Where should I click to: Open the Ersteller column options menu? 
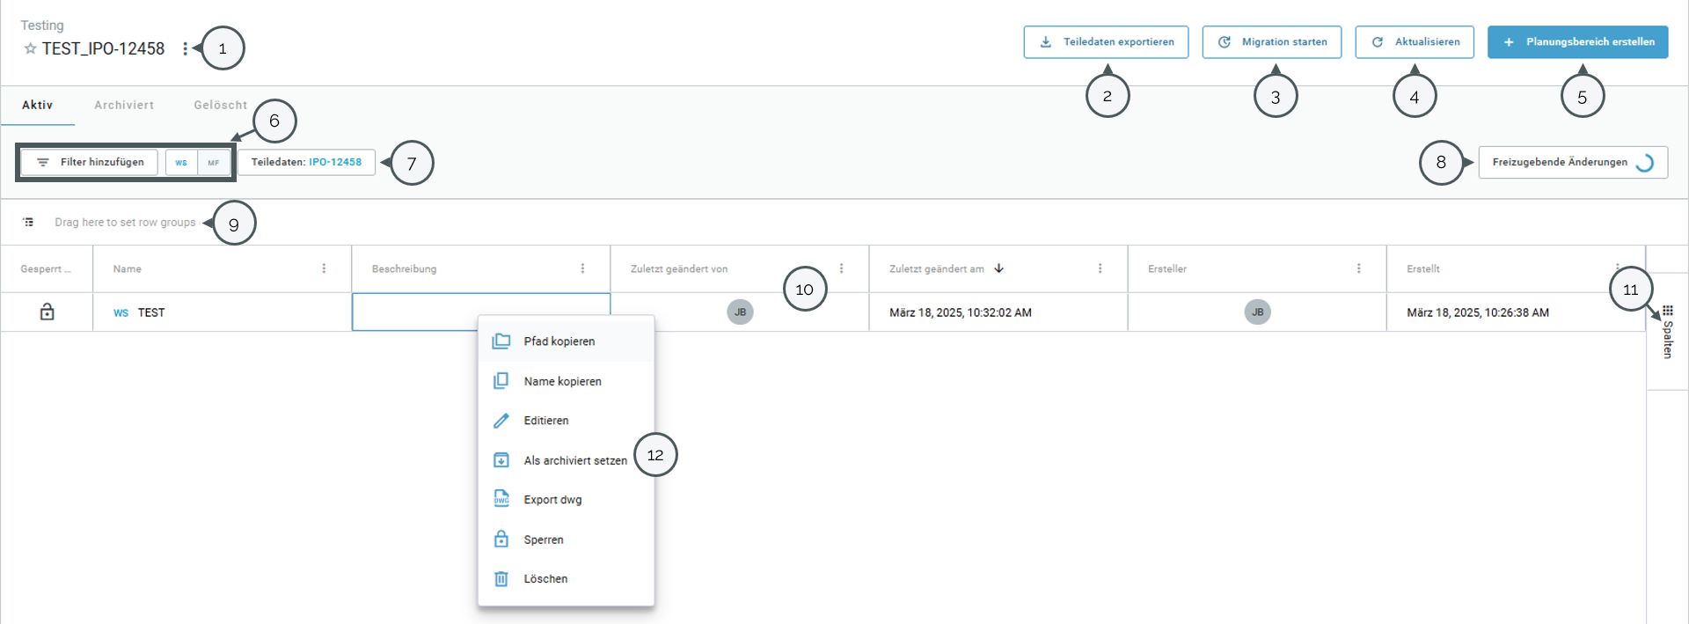1358,268
